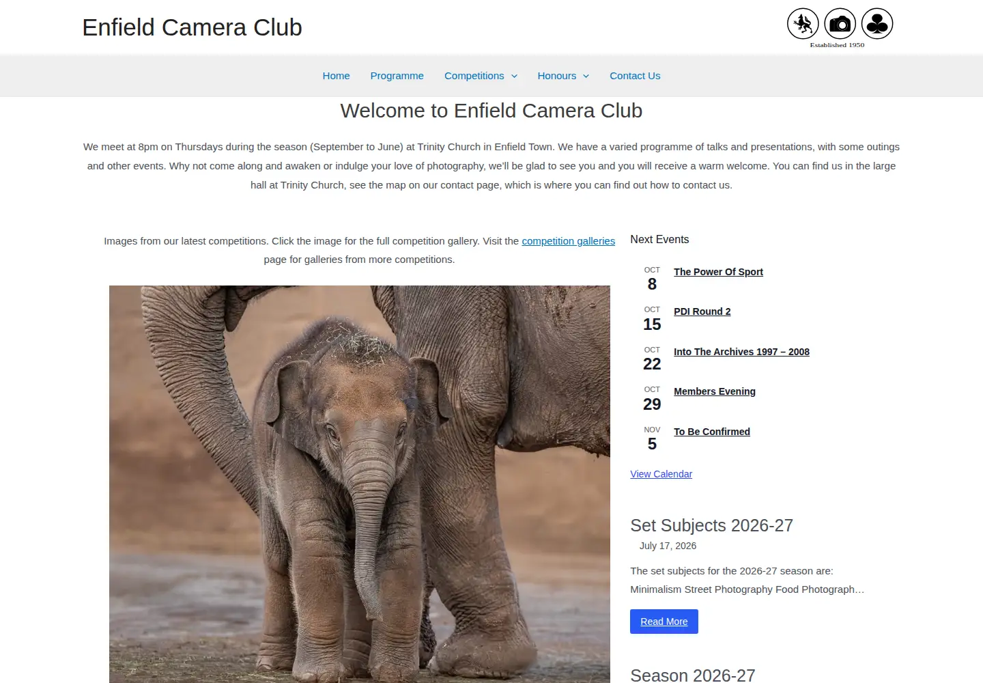Expand the Honours dropdown chevron

tap(586, 76)
